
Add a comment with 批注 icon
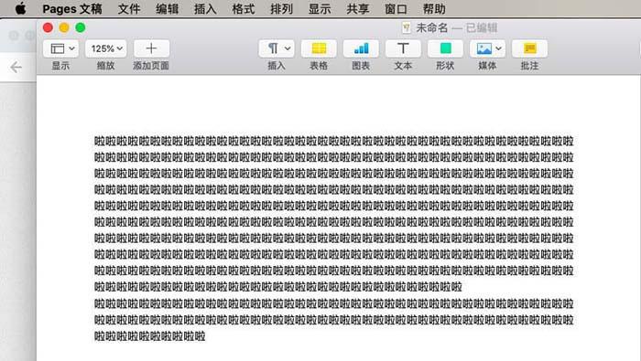click(530, 48)
